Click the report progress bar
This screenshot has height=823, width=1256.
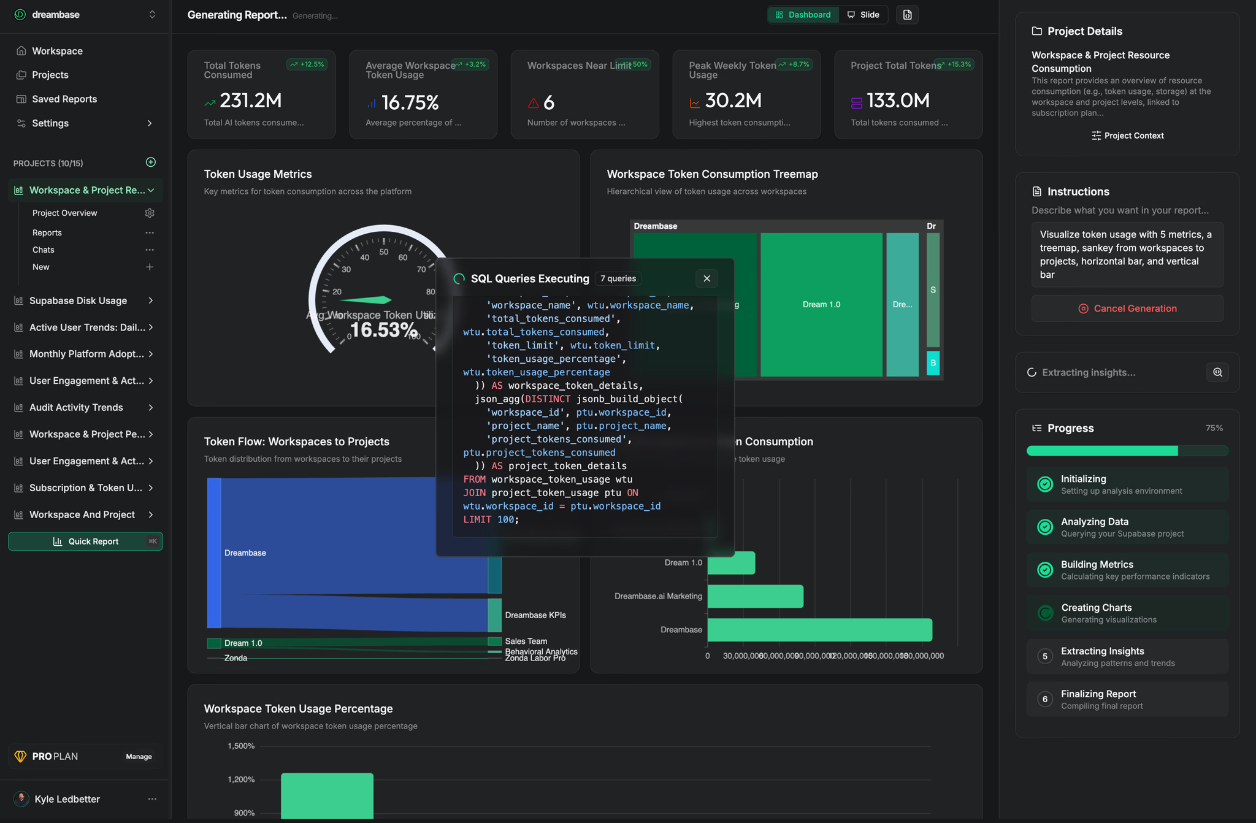point(1127,451)
